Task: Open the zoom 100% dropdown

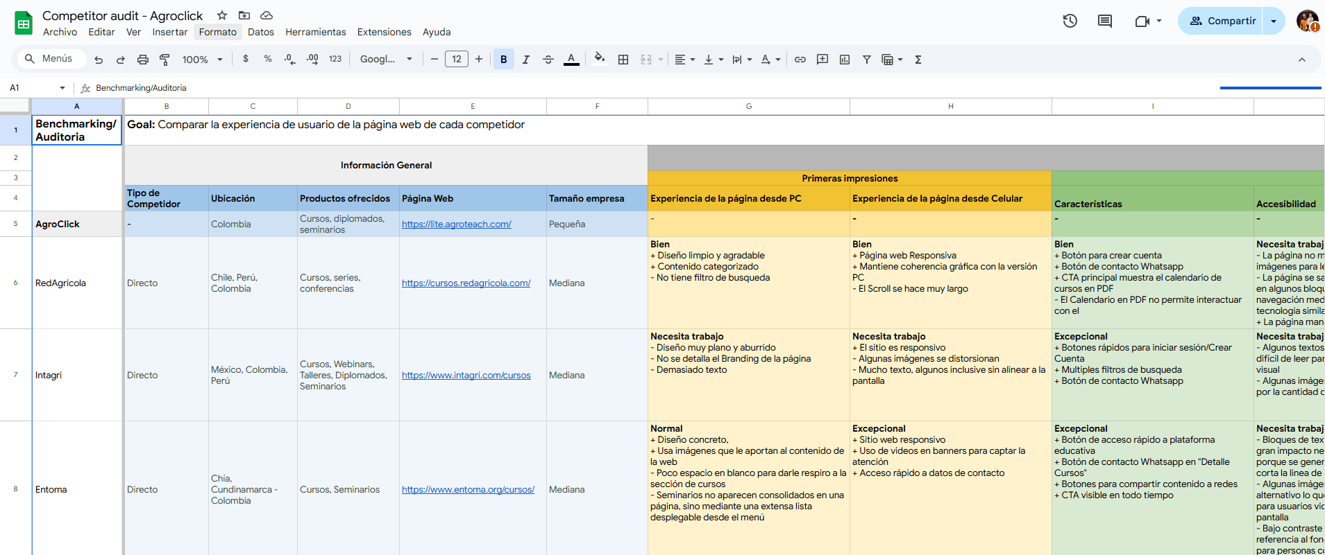Action: tap(203, 60)
